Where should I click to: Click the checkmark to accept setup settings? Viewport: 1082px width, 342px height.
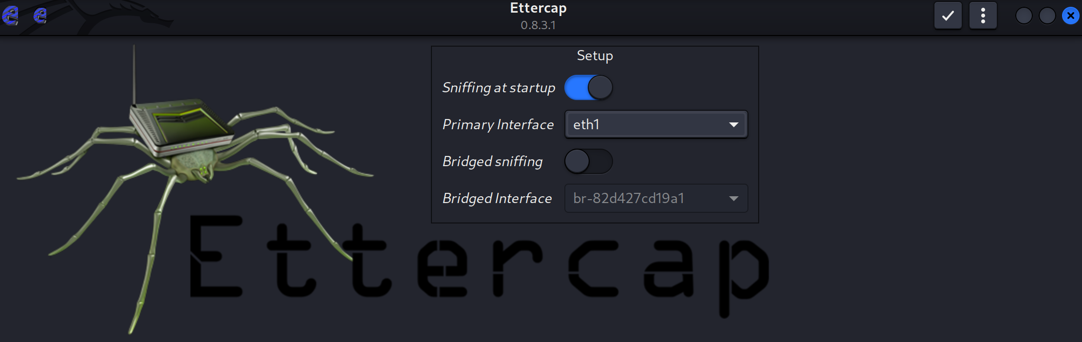pyautogui.click(x=947, y=15)
